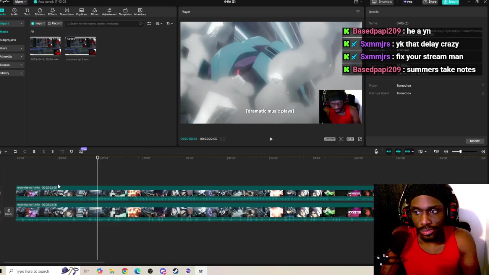Open the media sort dropdown
The width and height of the screenshot is (489, 275).
click(x=159, y=24)
